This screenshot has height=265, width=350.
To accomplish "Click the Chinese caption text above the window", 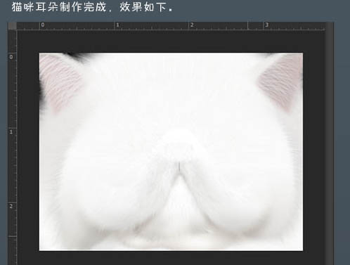I will [92, 7].
